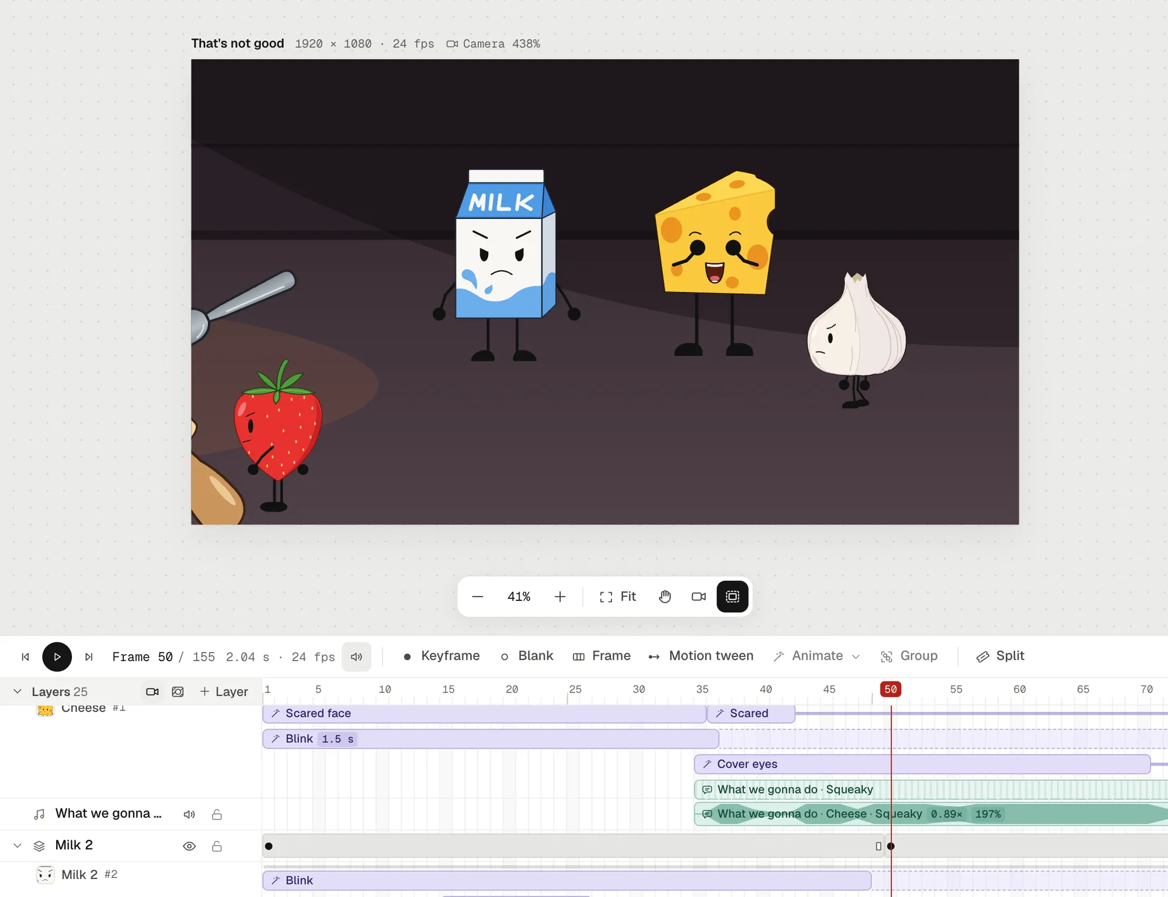
Task: Click the Group button
Action: [909, 656]
